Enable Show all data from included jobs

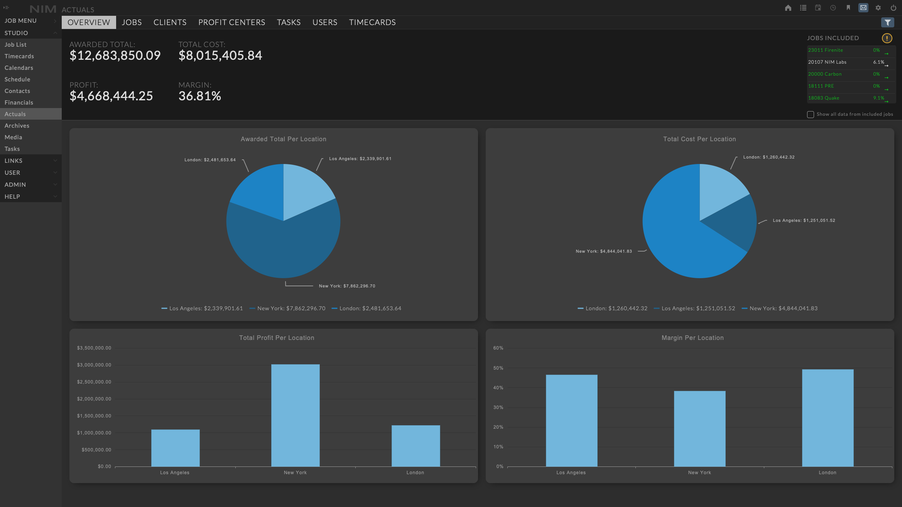(811, 115)
